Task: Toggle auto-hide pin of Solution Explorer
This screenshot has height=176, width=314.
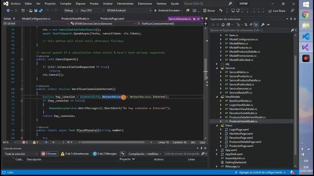Action: pos(291,19)
